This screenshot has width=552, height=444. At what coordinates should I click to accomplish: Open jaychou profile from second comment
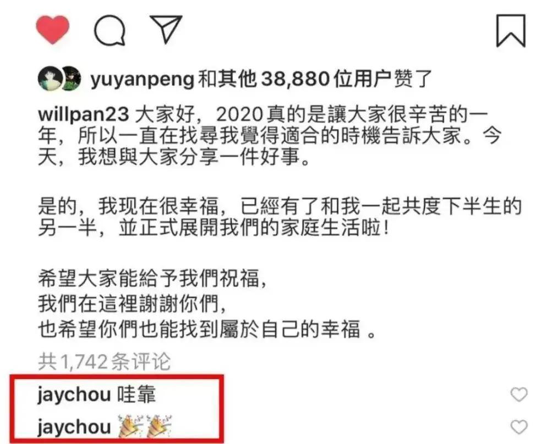coord(74,427)
